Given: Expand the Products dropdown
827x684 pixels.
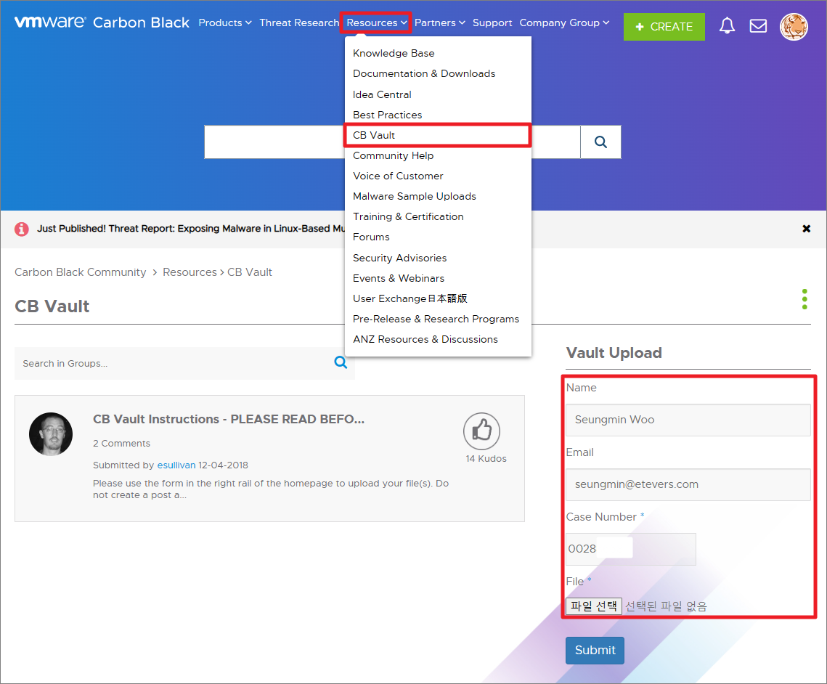Looking at the screenshot, I should (225, 23).
